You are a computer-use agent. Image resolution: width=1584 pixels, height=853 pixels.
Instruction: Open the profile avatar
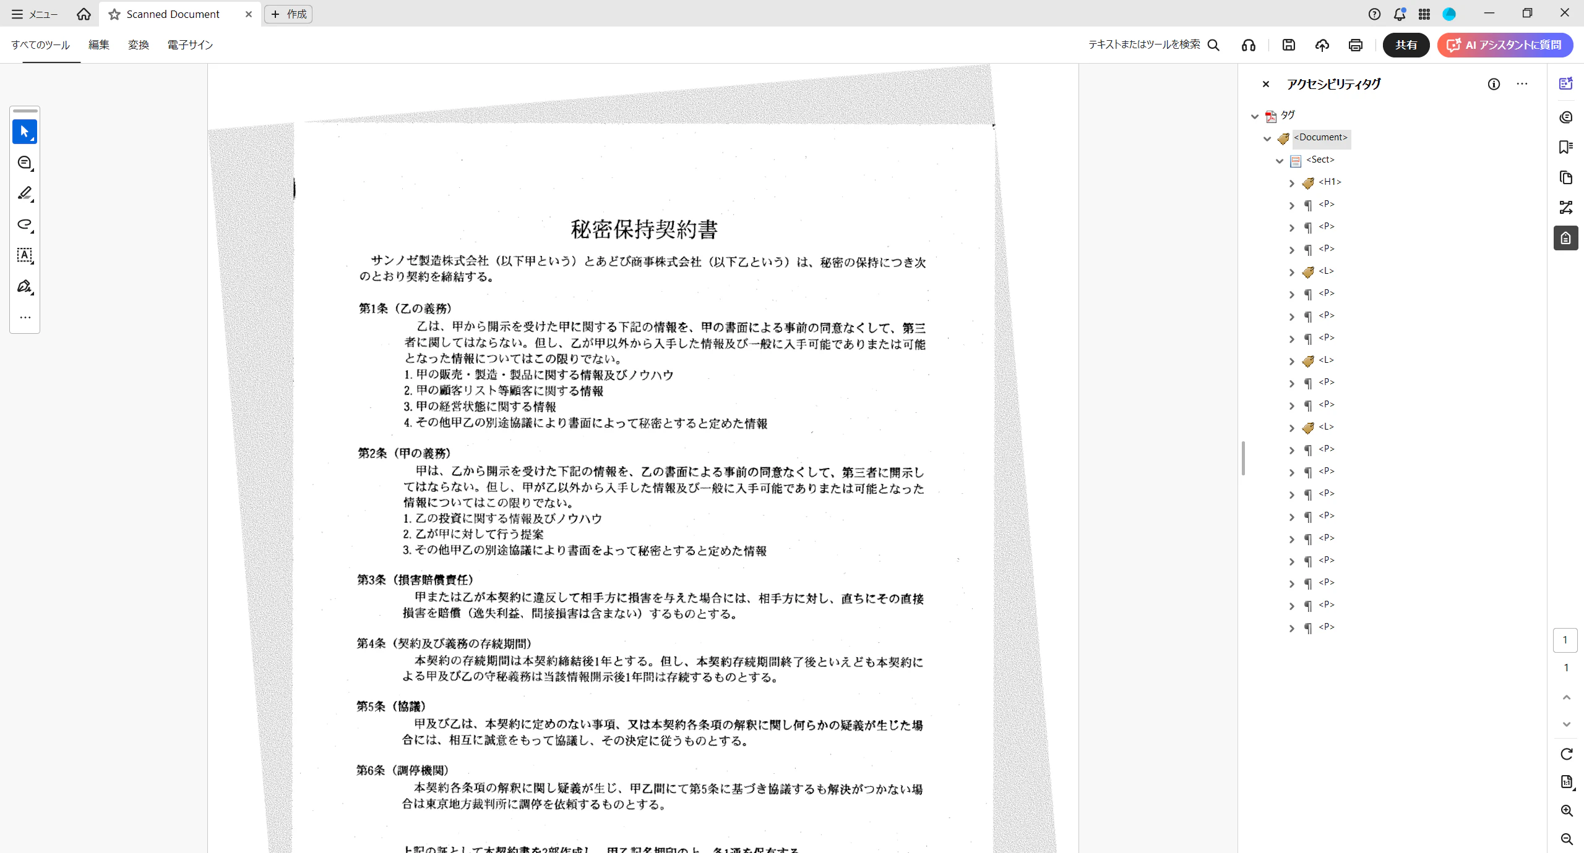[1449, 14]
